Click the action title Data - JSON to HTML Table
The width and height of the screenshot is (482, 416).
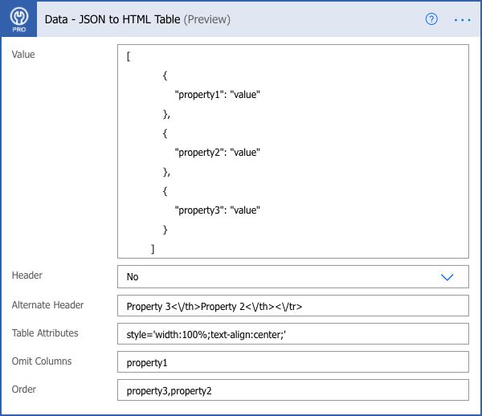pyautogui.click(x=125, y=19)
